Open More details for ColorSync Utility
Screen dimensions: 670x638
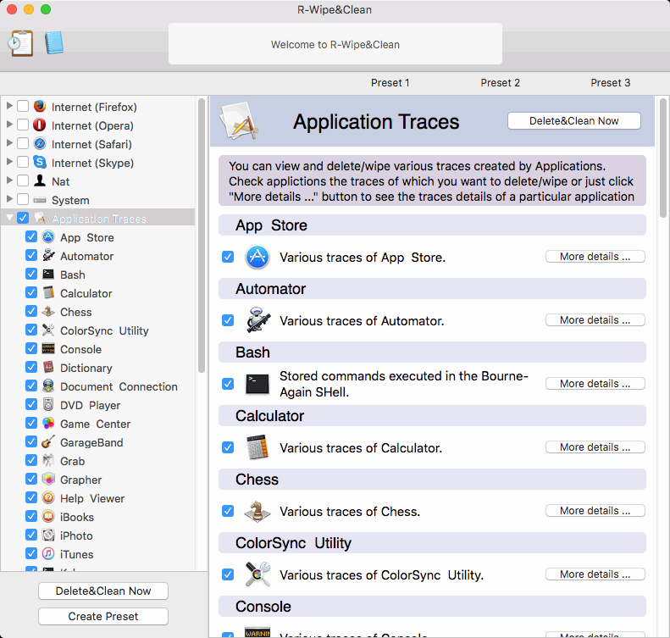595,574
